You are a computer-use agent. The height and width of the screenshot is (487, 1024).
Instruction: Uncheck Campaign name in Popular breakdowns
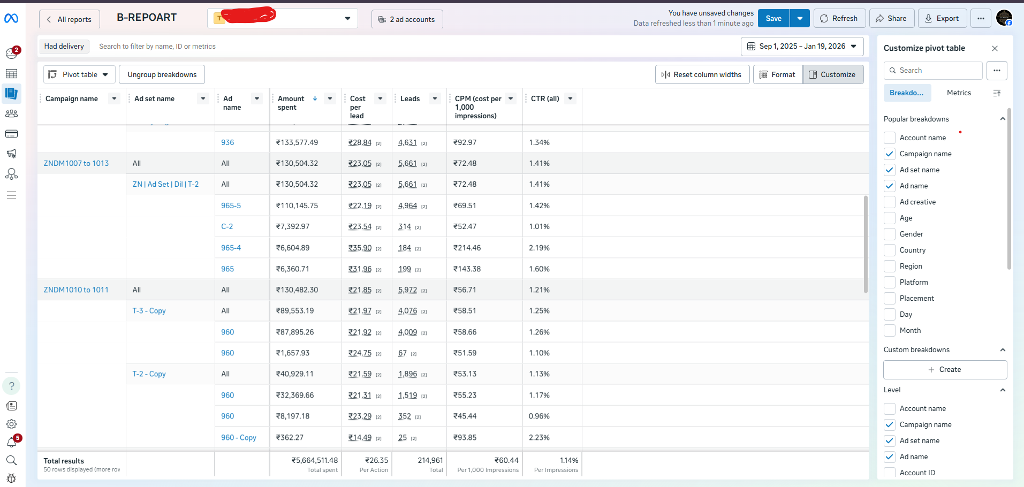(889, 154)
